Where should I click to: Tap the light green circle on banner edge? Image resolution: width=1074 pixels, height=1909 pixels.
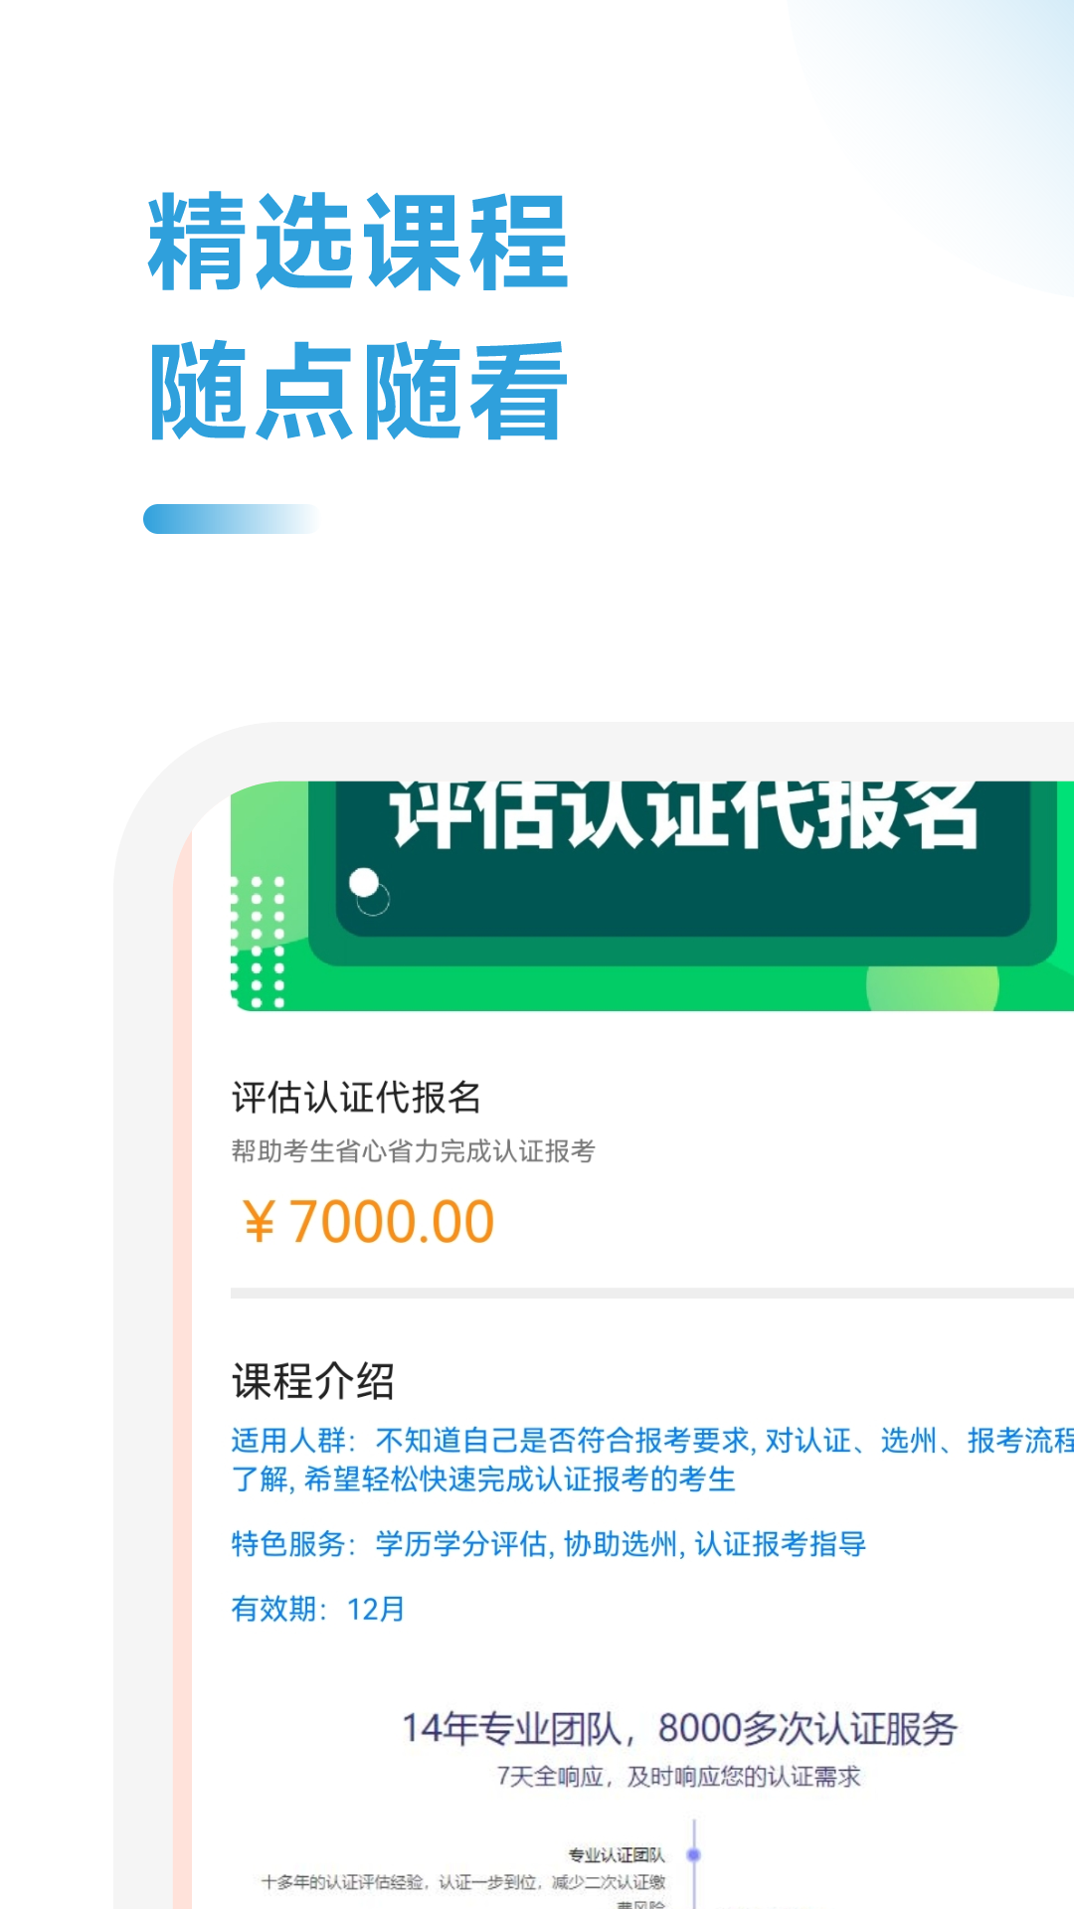click(x=932, y=986)
